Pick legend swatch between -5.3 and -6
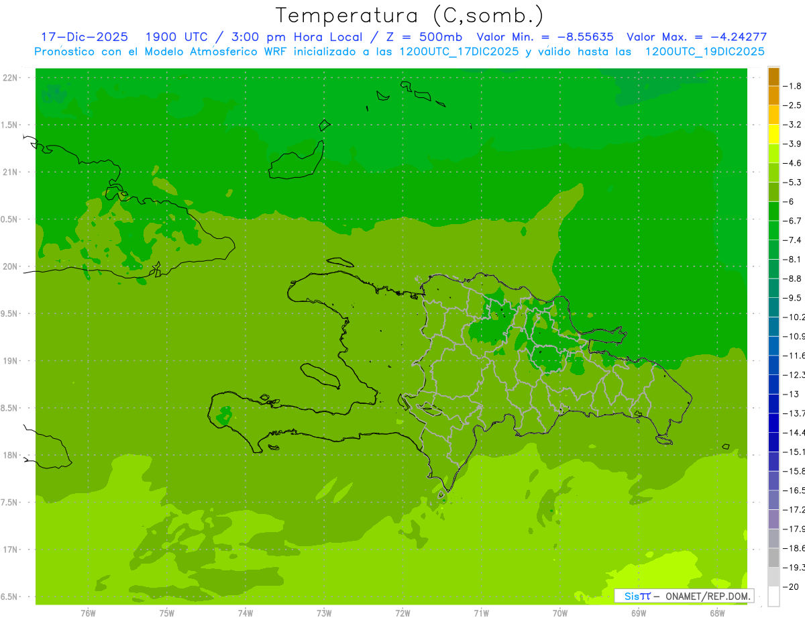 coord(773,192)
